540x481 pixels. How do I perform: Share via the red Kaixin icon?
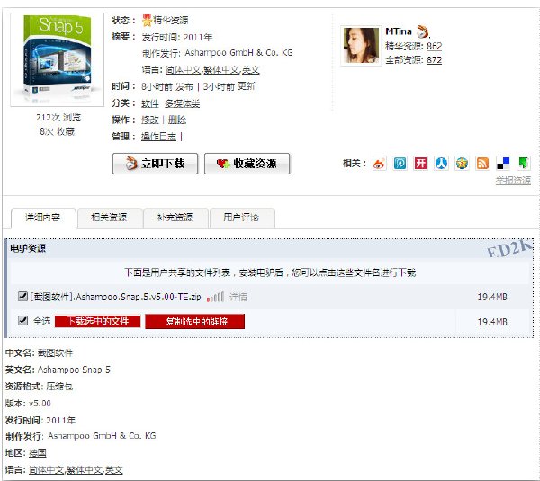(420, 163)
